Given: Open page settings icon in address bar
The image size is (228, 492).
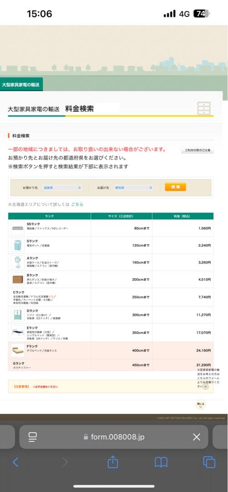Looking at the screenshot, I should [33, 437].
